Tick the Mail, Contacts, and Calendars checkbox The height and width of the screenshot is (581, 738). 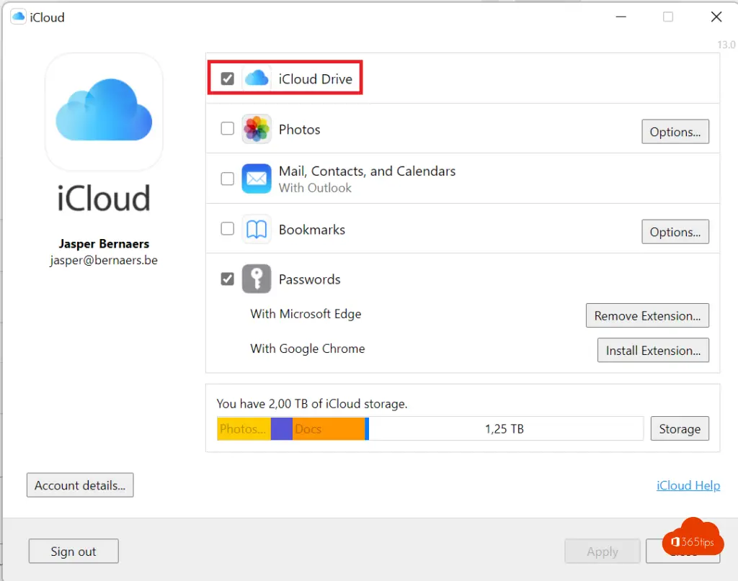[x=228, y=179]
